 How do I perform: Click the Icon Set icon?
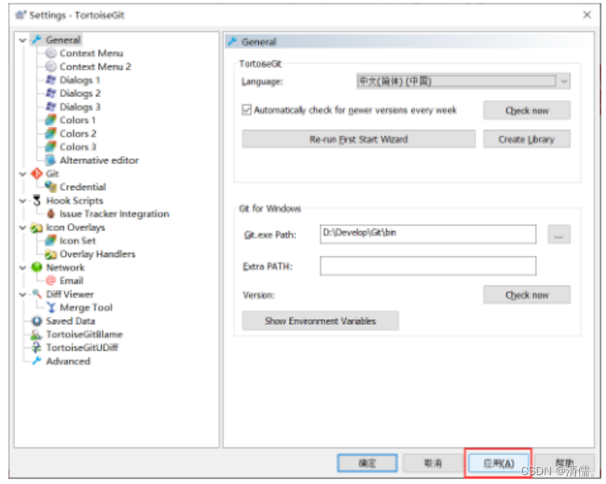tap(51, 241)
